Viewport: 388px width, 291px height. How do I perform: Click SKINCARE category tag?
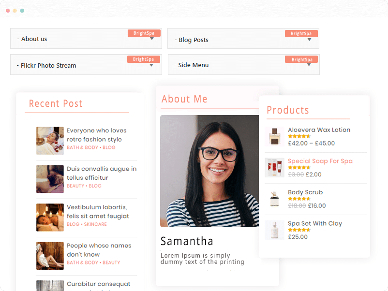point(95,224)
